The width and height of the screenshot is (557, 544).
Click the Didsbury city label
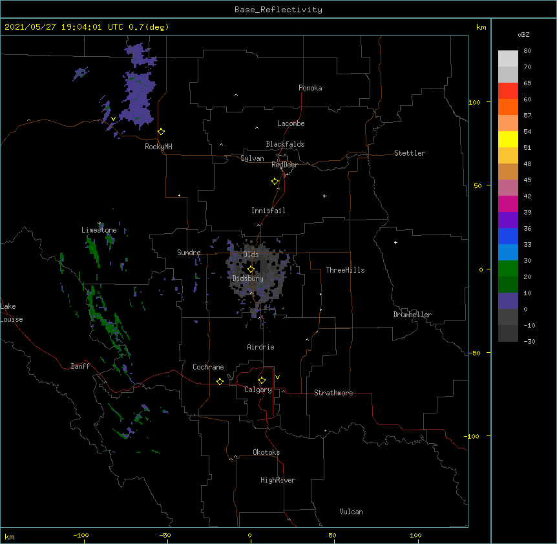248,278
